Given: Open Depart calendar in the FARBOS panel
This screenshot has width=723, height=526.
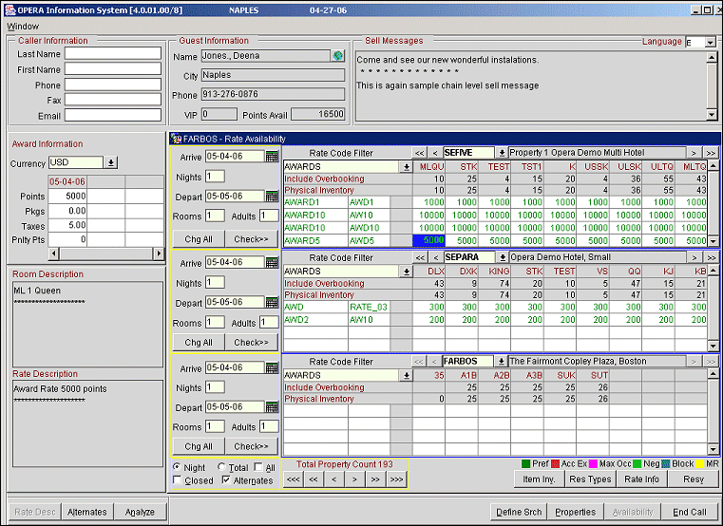Looking at the screenshot, I should pyautogui.click(x=272, y=407).
